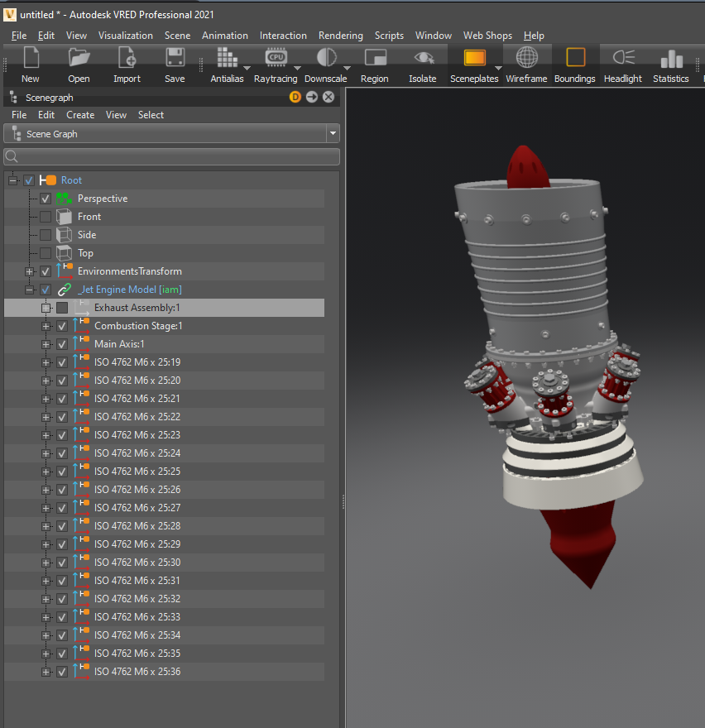Open the Rendering menu
The height and width of the screenshot is (728, 705).
(340, 36)
